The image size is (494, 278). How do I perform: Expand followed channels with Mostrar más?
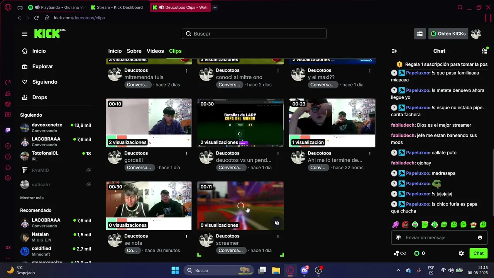(x=32, y=198)
